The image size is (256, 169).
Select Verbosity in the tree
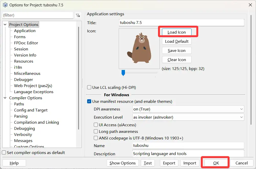tap(23, 135)
